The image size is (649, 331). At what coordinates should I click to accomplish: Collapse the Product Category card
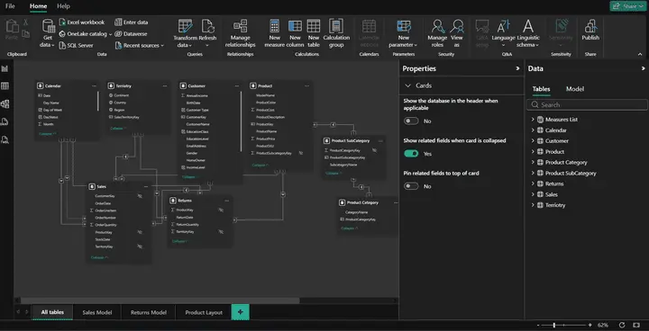(350, 228)
